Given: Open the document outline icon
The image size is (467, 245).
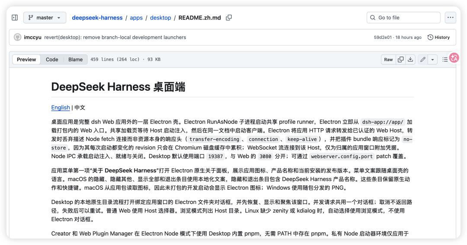Looking at the screenshot, I should (445, 60).
